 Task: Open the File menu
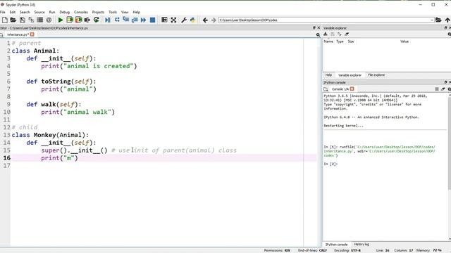pos(3,12)
